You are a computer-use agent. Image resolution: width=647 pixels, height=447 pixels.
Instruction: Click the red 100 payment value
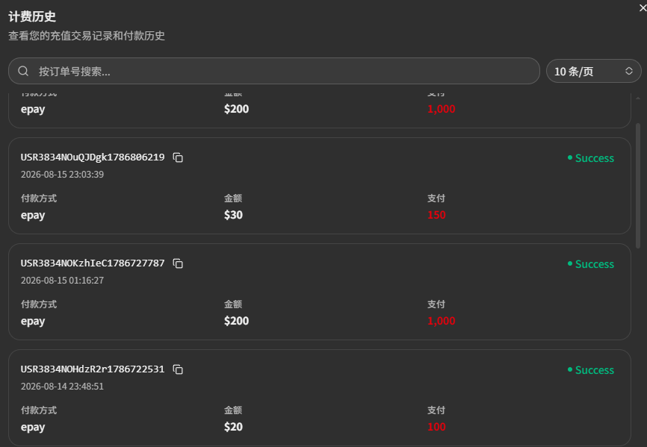point(436,426)
